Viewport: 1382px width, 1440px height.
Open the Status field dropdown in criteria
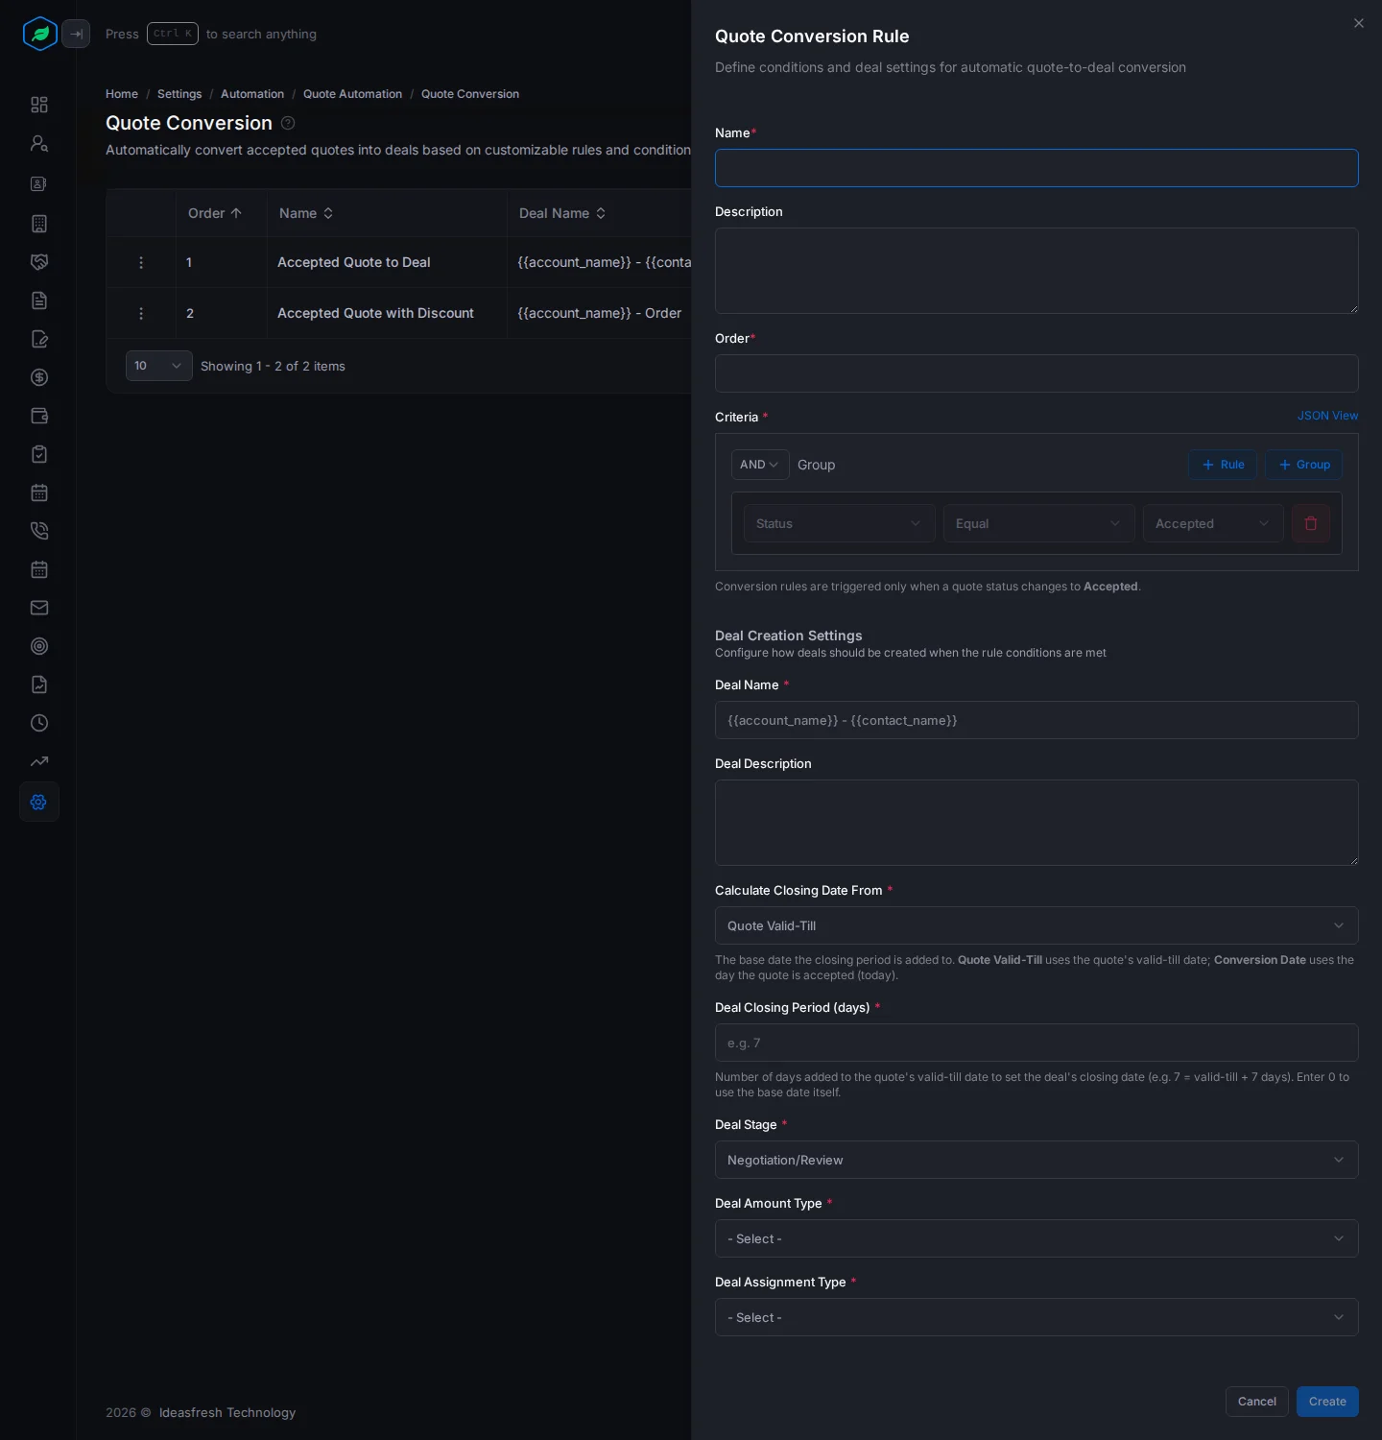840,523
